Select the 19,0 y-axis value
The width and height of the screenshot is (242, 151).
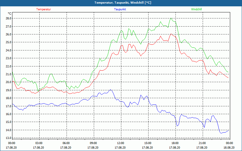(8, 90)
